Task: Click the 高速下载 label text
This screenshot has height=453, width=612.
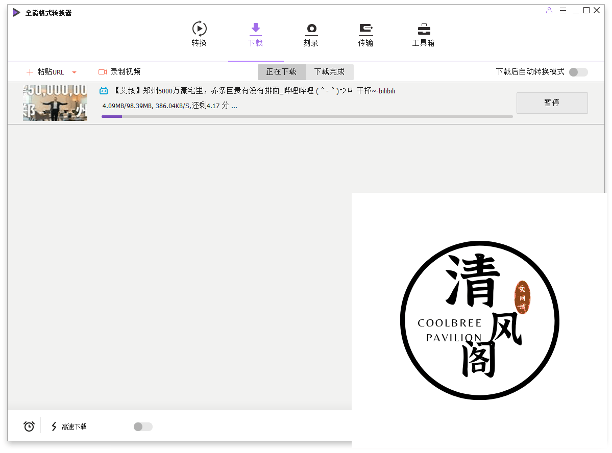Action: (74, 426)
